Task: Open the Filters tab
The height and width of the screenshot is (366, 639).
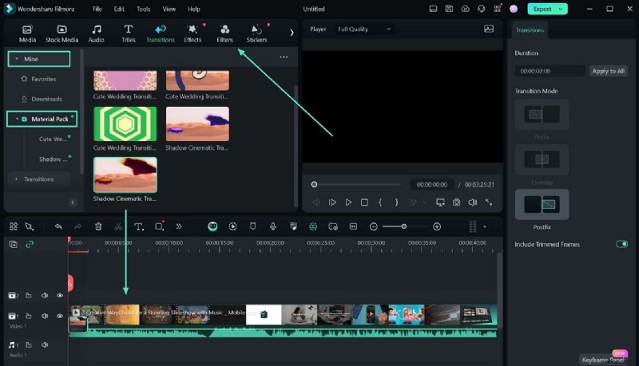Action: click(224, 33)
